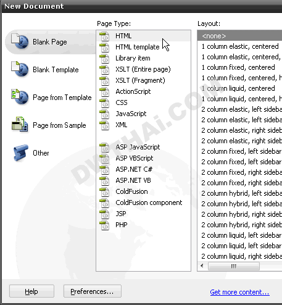Viewport: 282px width, 305px height.
Task: Pick ASP.NET C# page type
Action: (x=134, y=169)
